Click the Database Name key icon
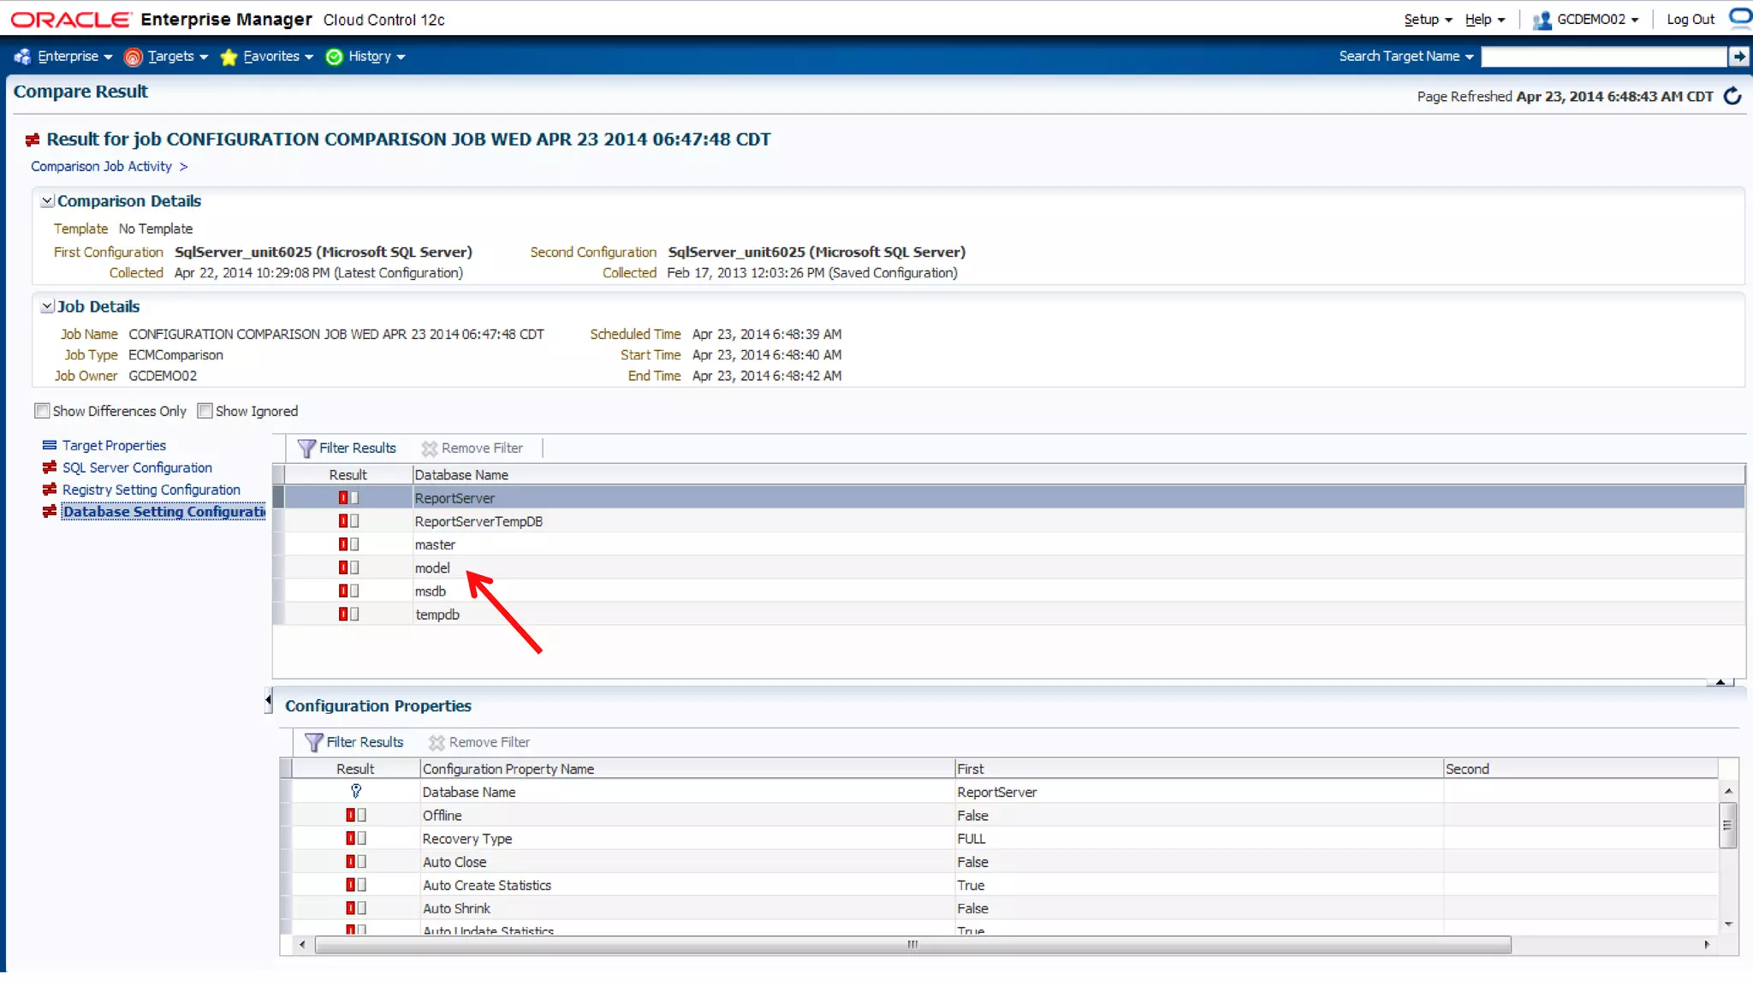 tap(356, 792)
